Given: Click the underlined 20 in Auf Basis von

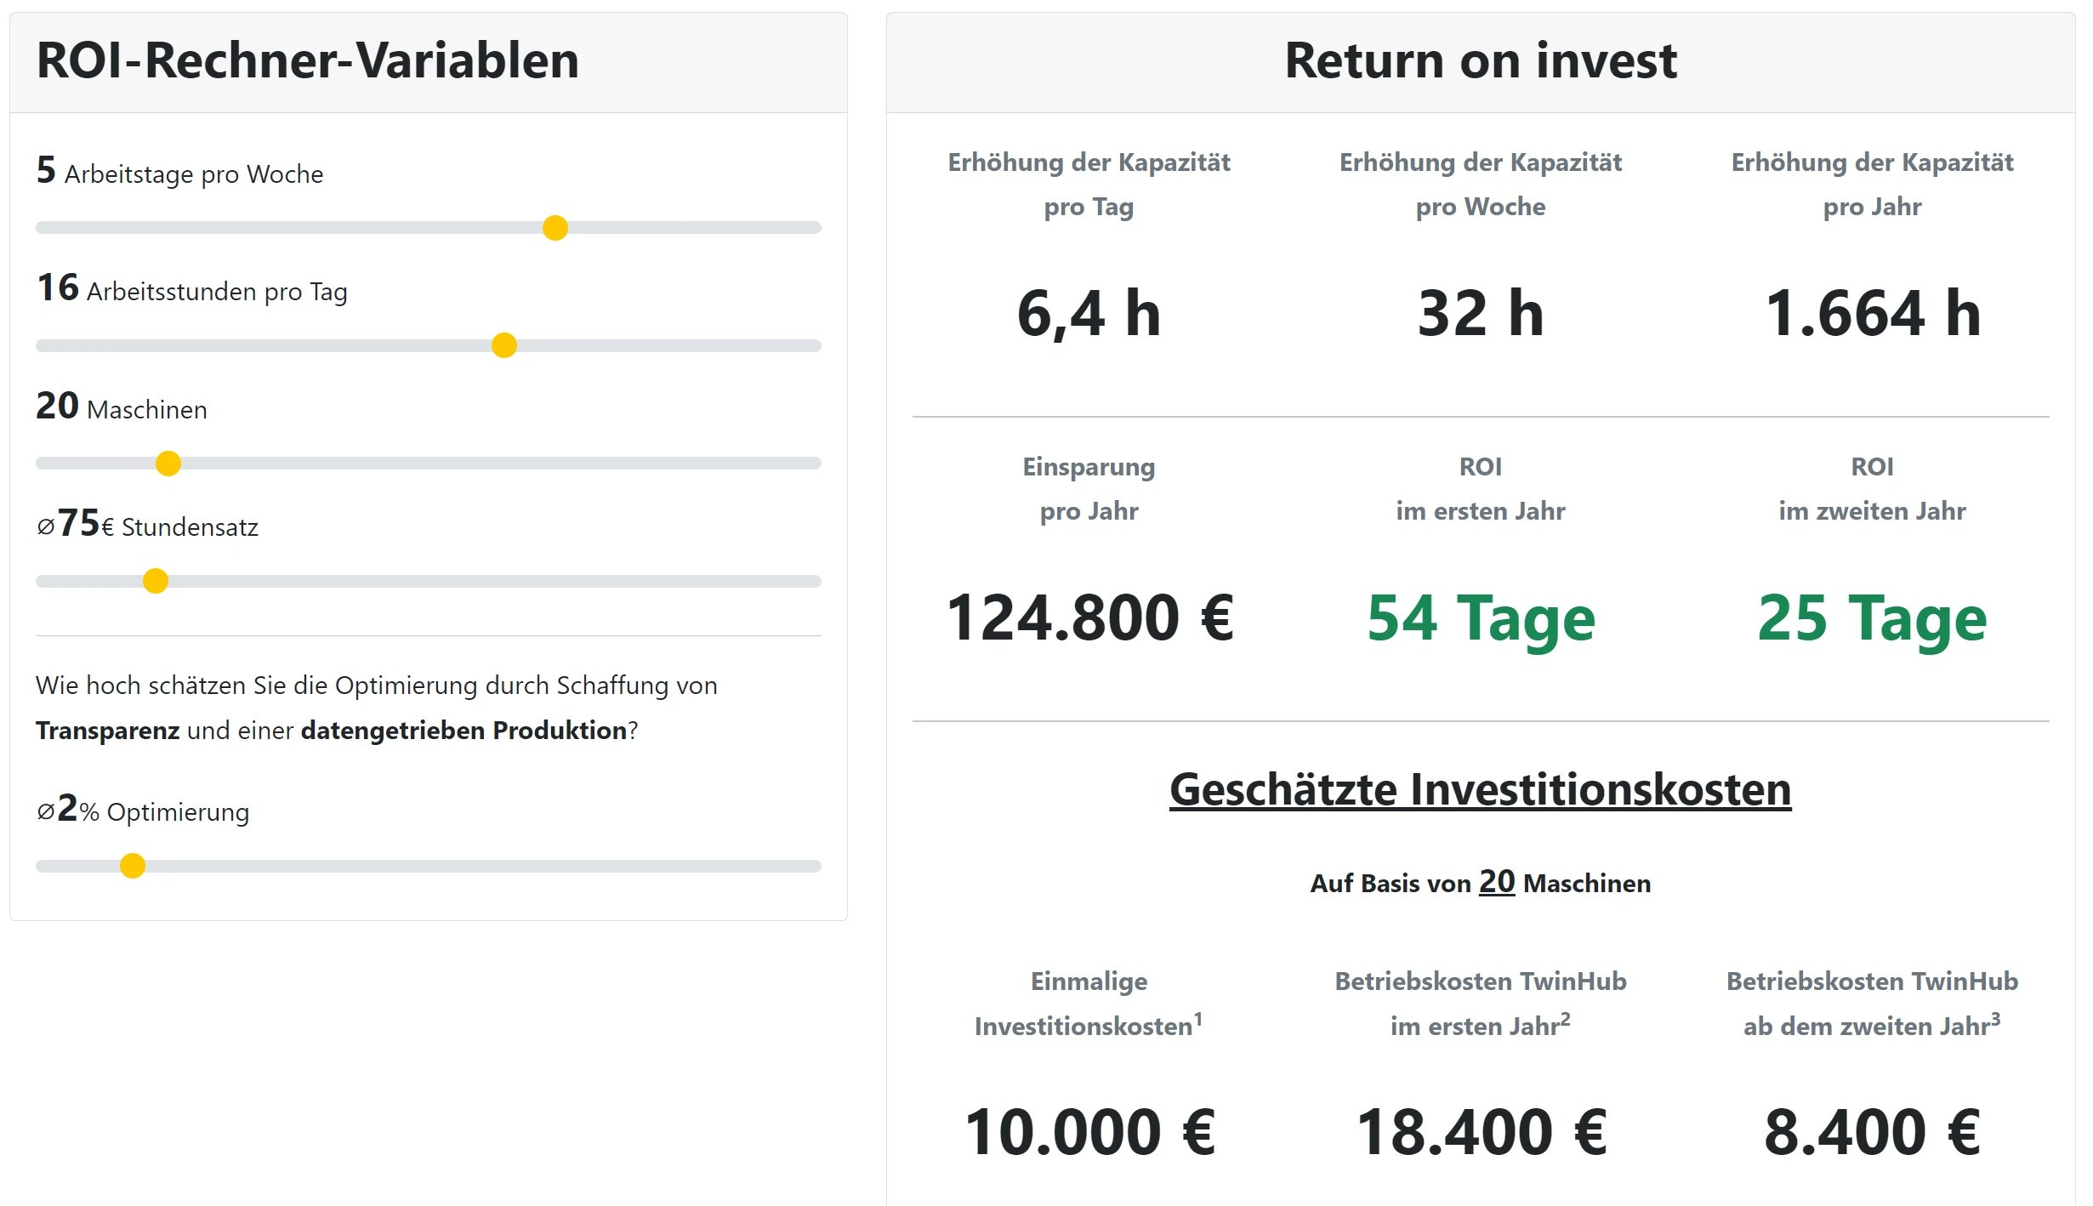Looking at the screenshot, I should point(1497,882).
